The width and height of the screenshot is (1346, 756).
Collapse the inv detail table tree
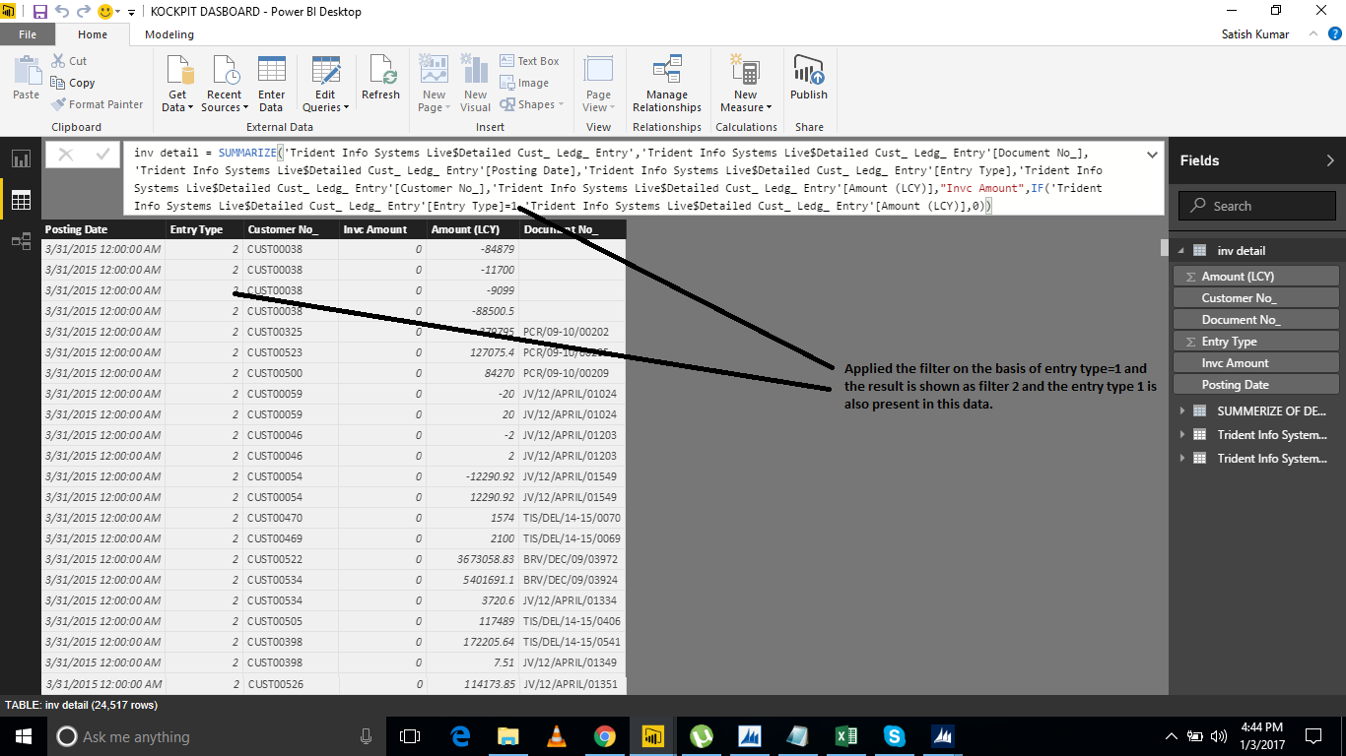pos(1181,251)
